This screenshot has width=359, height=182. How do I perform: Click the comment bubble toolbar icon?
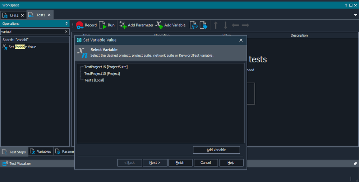[194, 25]
